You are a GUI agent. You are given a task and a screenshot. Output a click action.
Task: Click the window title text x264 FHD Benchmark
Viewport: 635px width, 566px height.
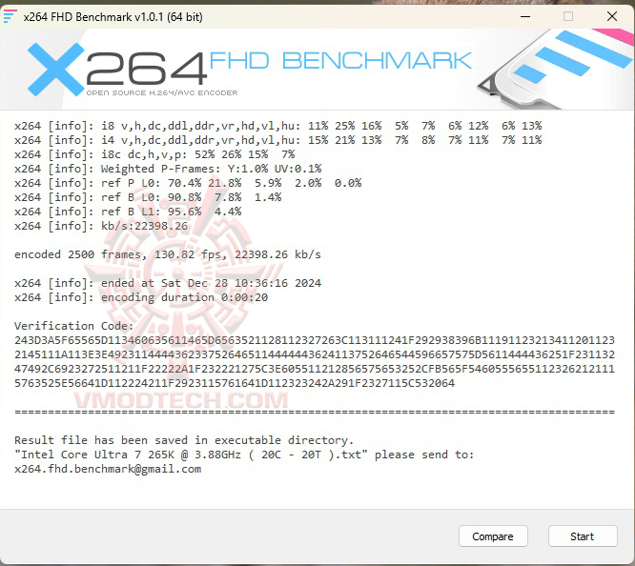click(113, 17)
